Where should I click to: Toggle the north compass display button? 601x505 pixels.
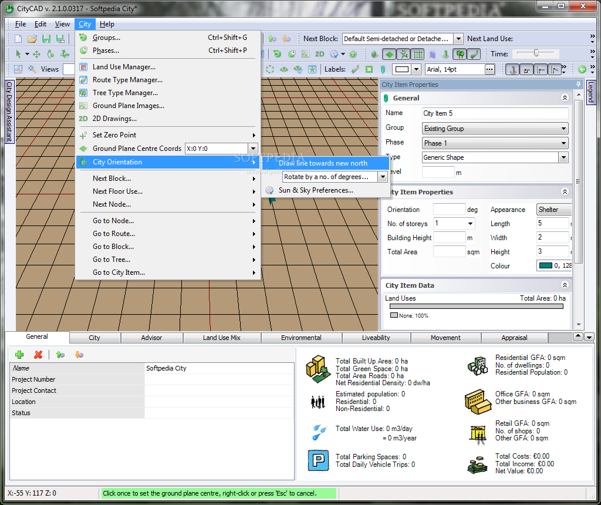coord(404,54)
